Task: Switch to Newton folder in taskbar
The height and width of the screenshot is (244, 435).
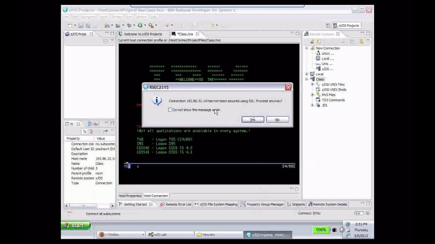Action: [x=219, y=235]
